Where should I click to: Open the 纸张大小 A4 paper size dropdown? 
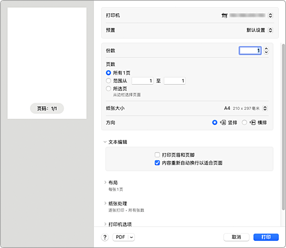[x=265, y=108]
